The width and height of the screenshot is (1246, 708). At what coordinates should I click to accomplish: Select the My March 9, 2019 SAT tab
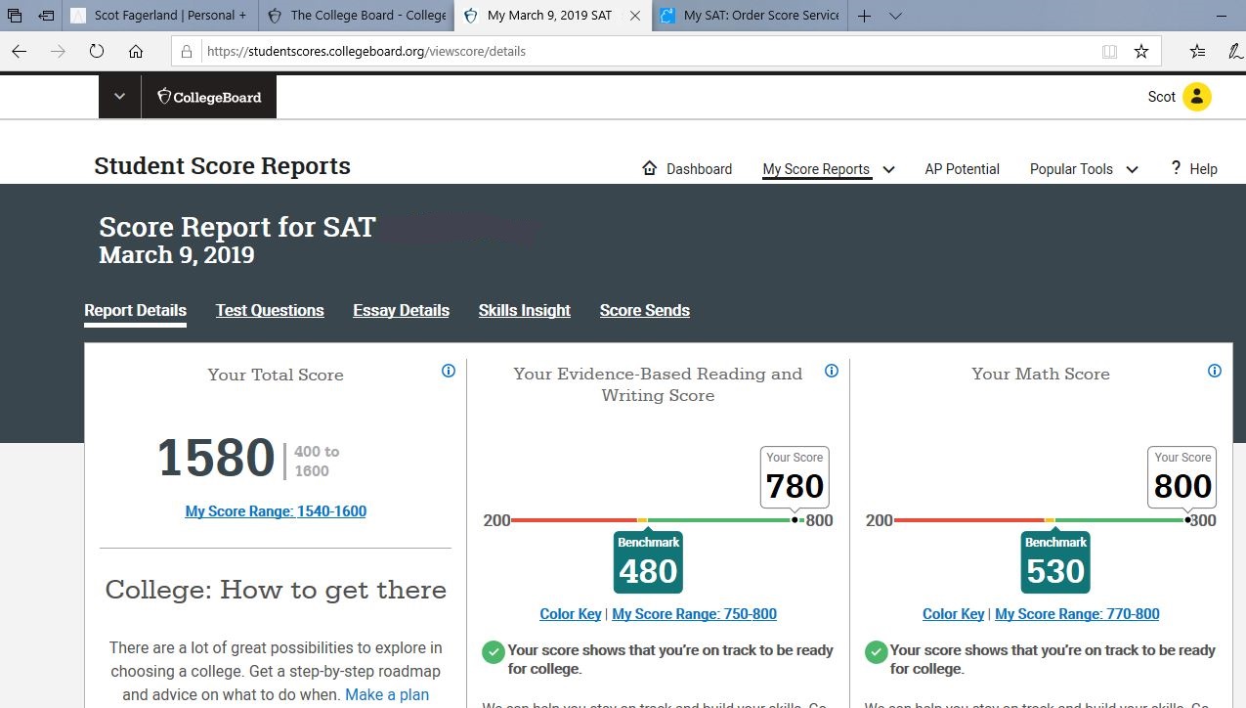(x=553, y=16)
